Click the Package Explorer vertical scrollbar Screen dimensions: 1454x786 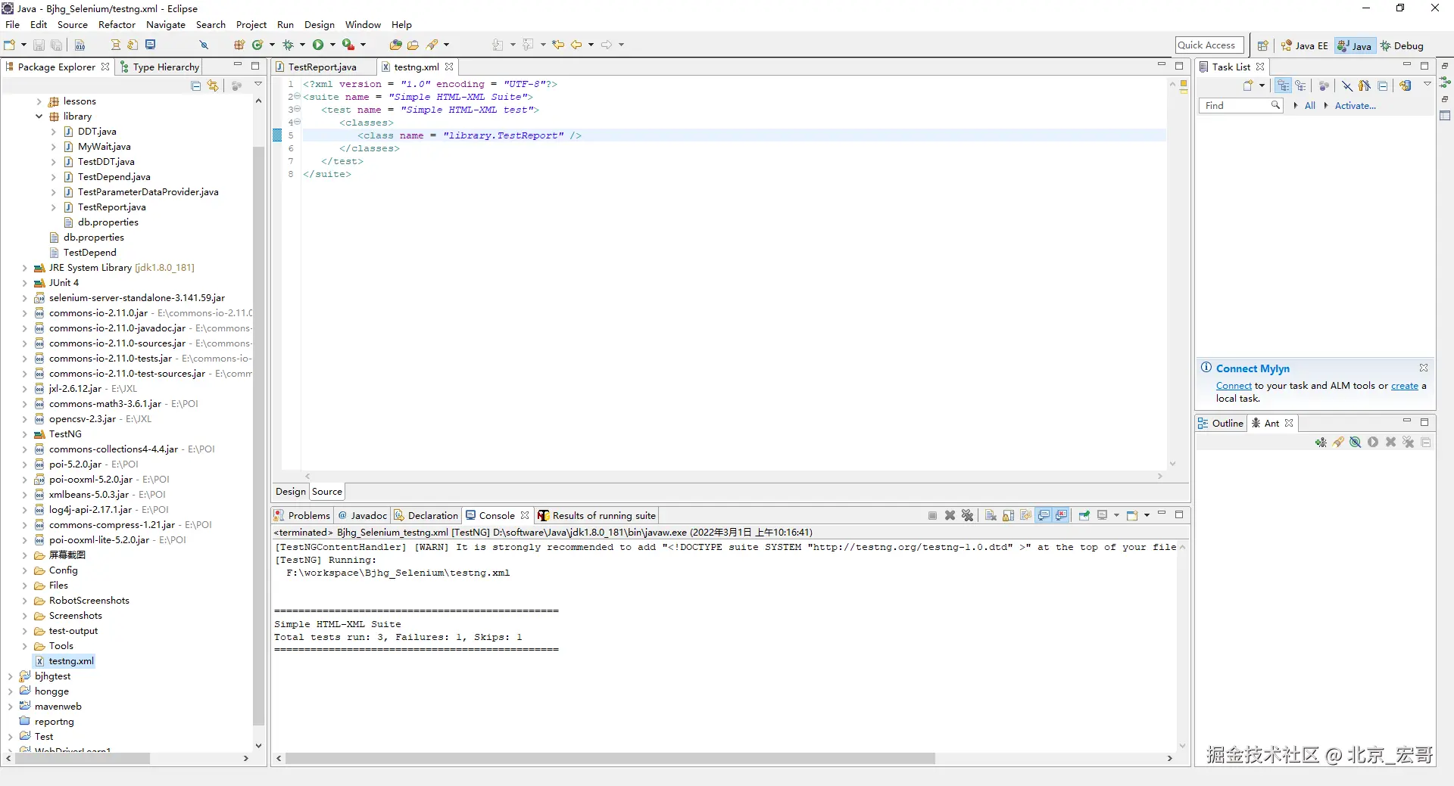[258, 435]
